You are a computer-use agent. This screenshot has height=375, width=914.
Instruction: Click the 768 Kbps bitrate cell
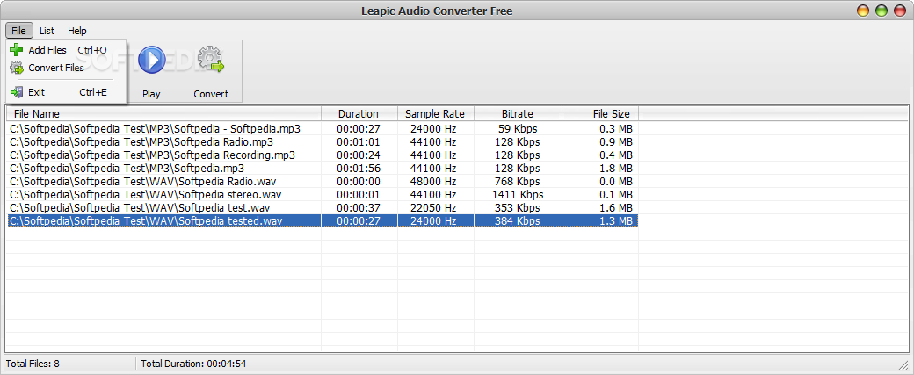pos(518,181)
